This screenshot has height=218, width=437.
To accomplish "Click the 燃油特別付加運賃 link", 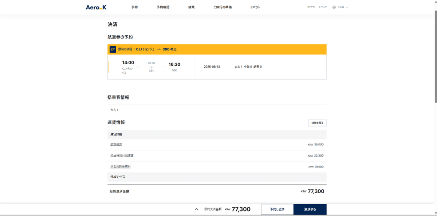I will [122, 156].
